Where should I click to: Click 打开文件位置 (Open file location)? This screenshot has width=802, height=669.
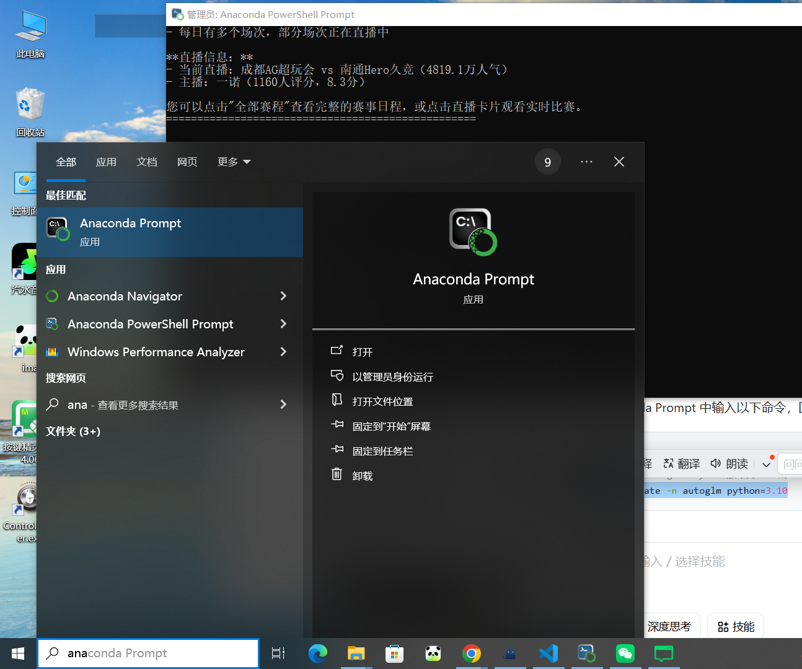[382, 401]
